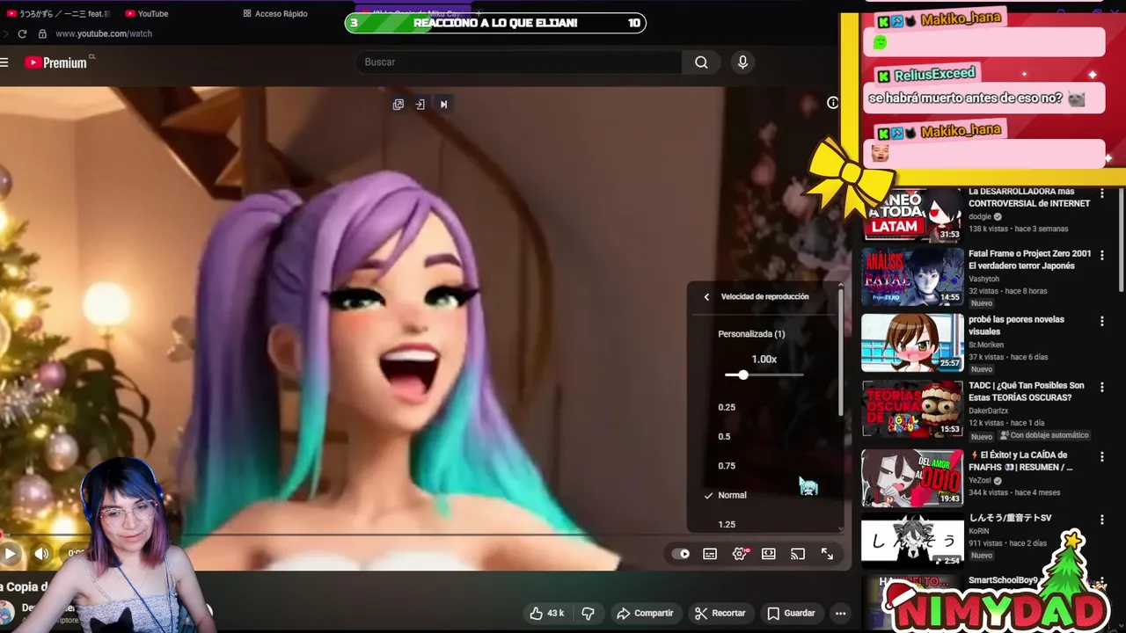Open options menu for DESARROLLADORA video
Image resolution: width=1126 pixels, height=633 pixels.
point(1102,193)
